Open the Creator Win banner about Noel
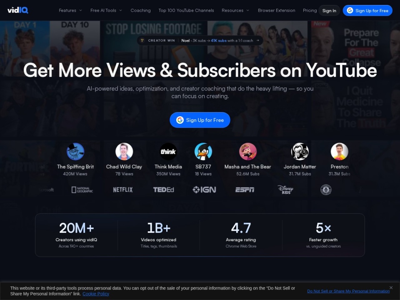400x300 pixels. point(200,40)
